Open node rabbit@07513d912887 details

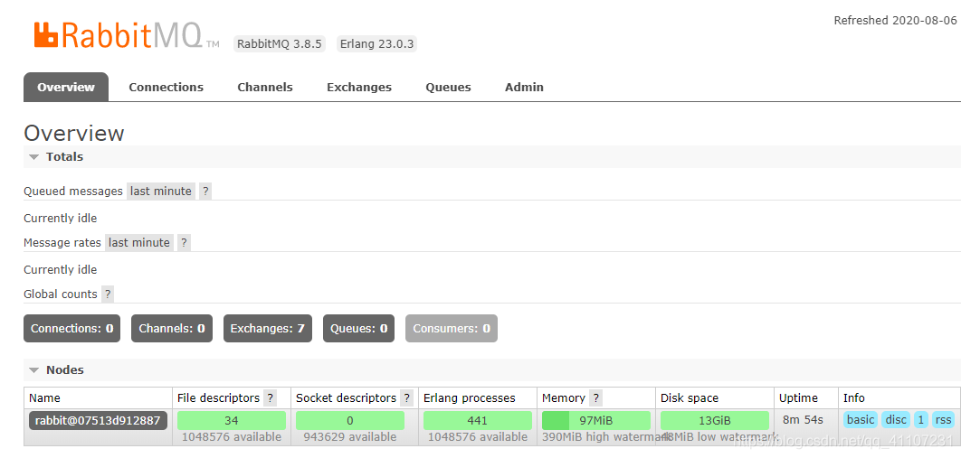tap(98, 421)
